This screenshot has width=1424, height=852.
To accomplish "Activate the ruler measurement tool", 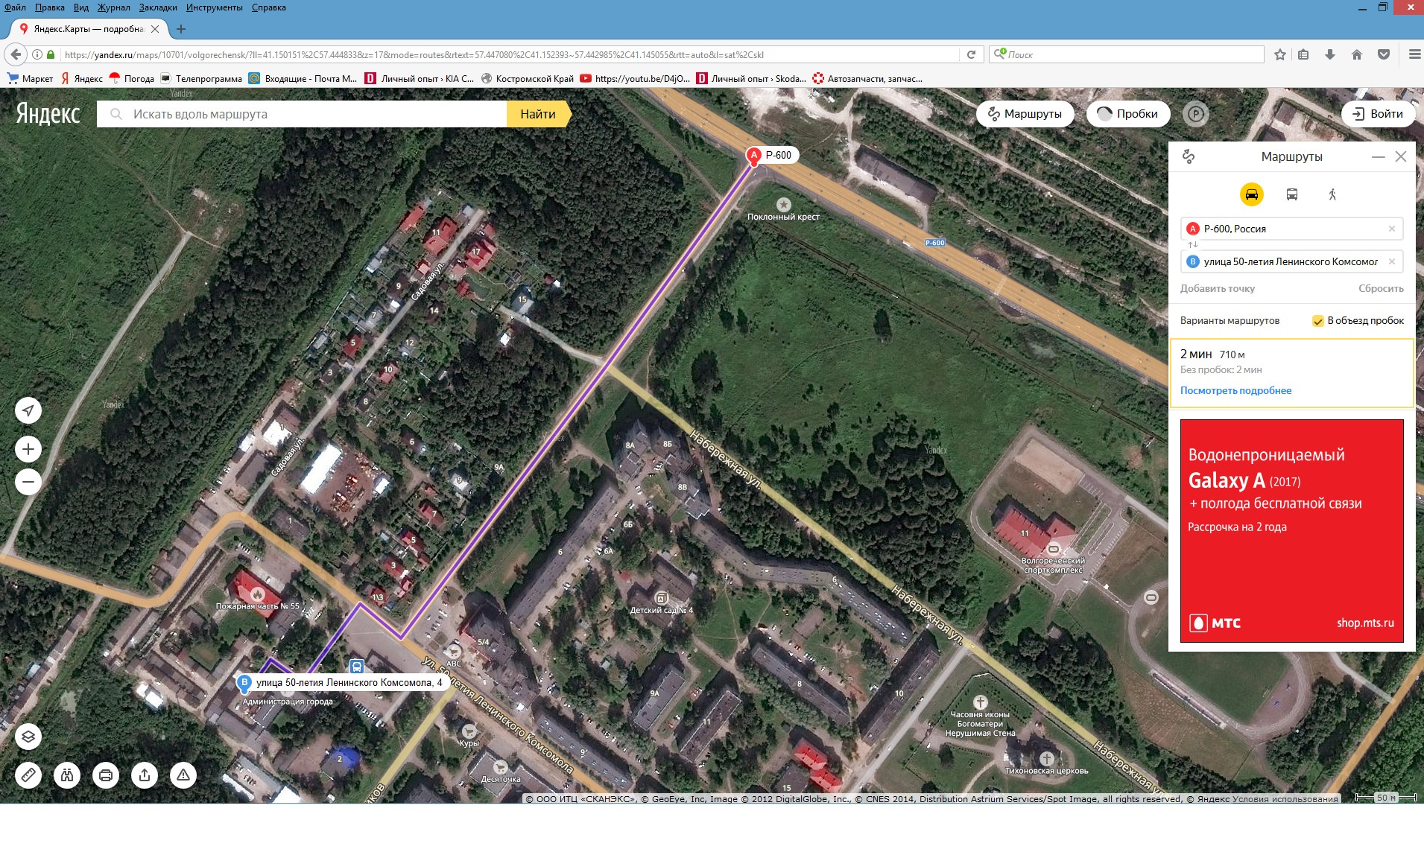I will (28, 775).
